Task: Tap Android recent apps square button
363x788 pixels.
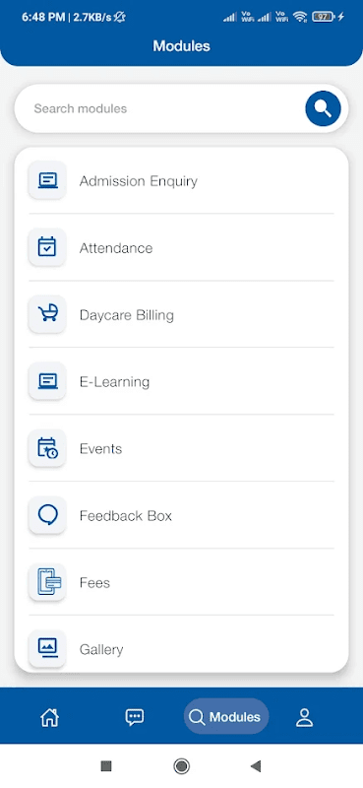Action: tap(106, 766)
